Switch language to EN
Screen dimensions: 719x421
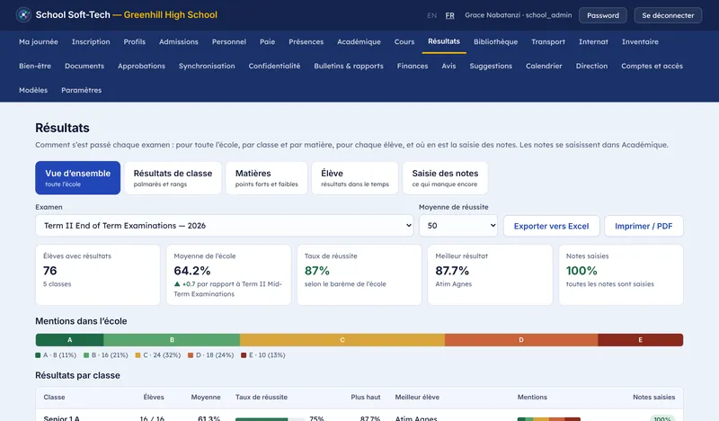coord(431,15)
